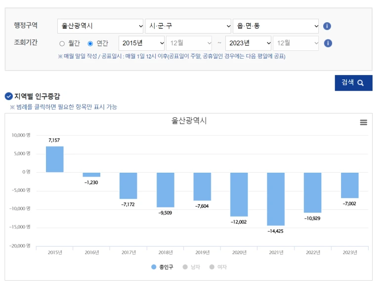
Task: Click the 매월 말일 작성 notice text
Action: click(x=171, y=56)
